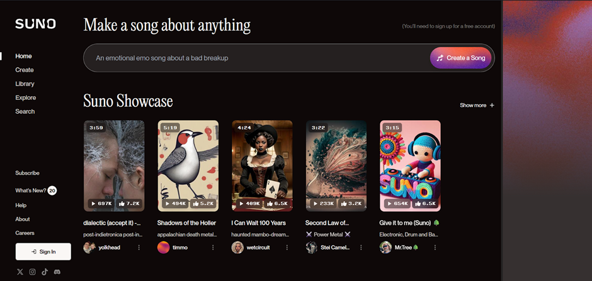
Task: Open the Explore page
Action: click(x=26, y=97)
